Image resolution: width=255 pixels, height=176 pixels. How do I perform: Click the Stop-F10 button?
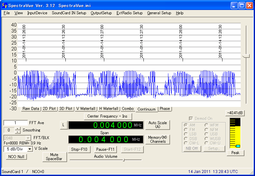pyautogui.click(x=79, y=149)
